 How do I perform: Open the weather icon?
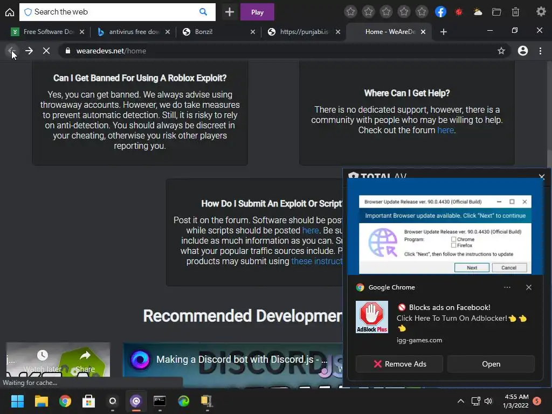pos(478,12)
